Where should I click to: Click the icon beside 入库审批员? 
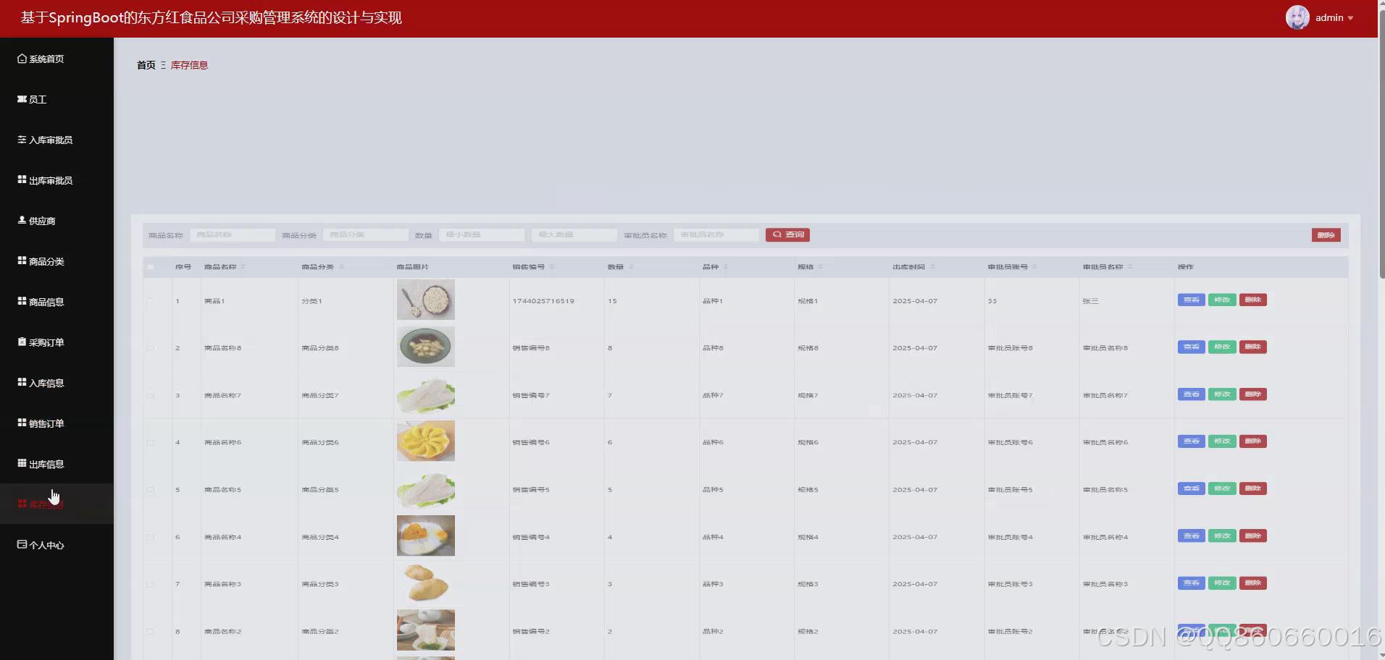click(x=22, y=139)
